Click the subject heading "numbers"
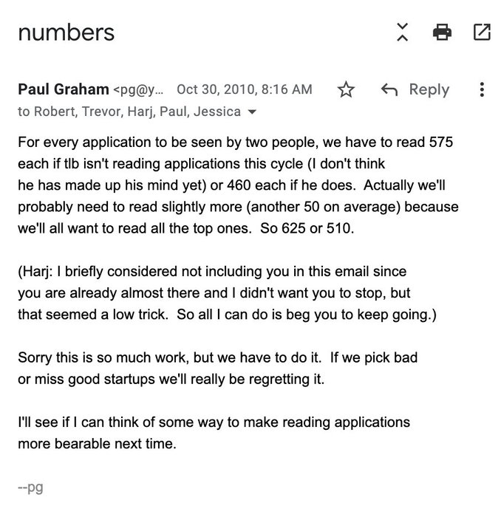 [66, 32]
